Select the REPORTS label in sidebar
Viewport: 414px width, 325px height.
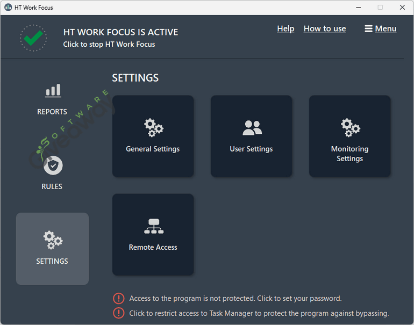[x=52, y=112]
